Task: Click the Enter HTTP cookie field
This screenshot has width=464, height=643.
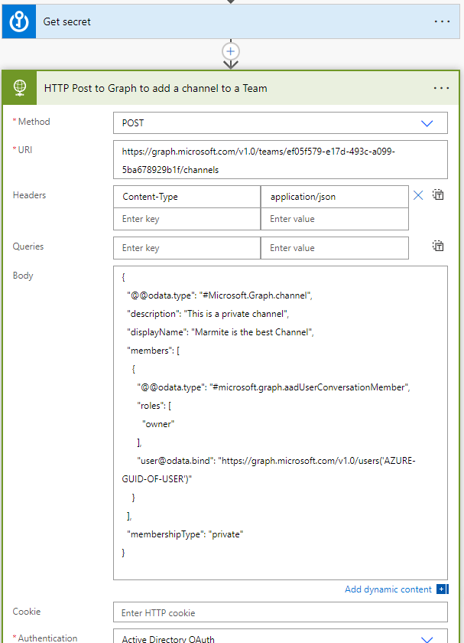Action: (x=280, y=612)
